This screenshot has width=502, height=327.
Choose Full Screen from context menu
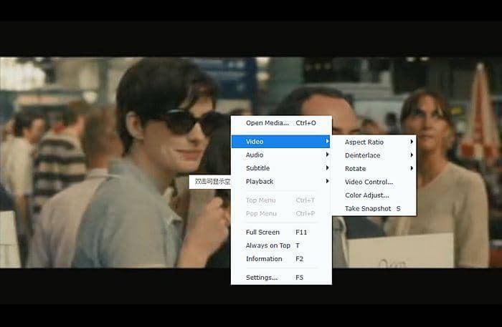click(281, 232)
